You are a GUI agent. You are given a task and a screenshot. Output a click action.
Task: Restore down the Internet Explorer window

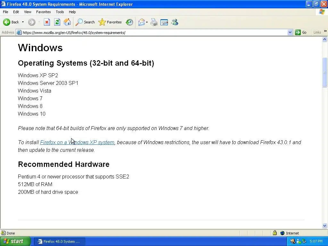click(x=316, y=4)
